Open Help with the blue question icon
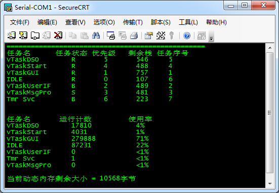279x193 pixels. (x=187, y=36)
